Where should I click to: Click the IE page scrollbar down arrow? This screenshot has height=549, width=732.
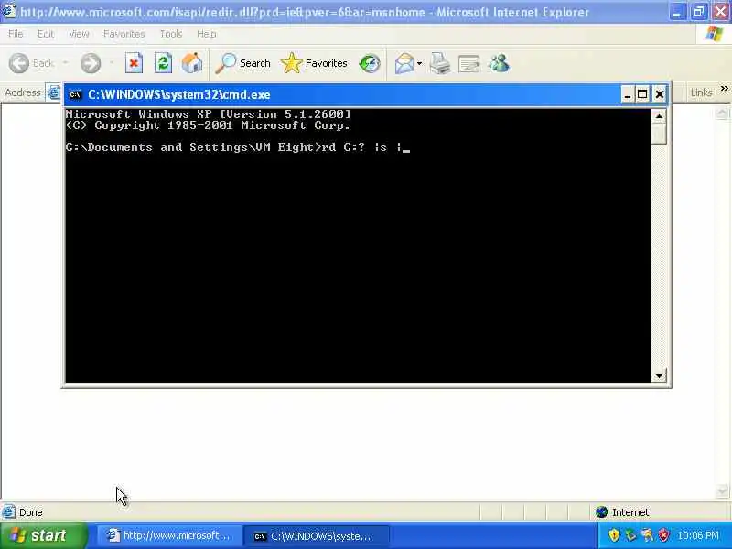[722, 491]
